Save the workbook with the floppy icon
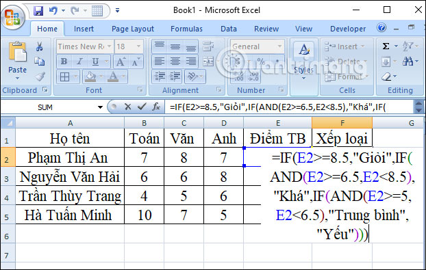 [x=38, y=11]
